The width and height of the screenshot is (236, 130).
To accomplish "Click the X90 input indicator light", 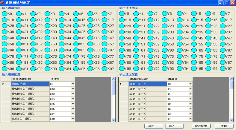I will pos(4,69).
